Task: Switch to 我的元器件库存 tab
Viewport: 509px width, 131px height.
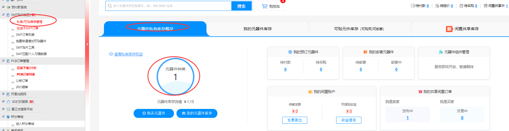Action: pos(257,29)
